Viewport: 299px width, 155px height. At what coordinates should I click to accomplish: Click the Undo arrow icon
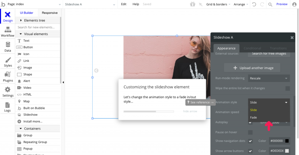[x=254, y=4]
